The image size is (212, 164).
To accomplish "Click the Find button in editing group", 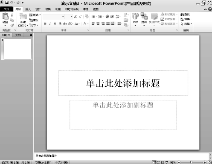I will [185, 15].
